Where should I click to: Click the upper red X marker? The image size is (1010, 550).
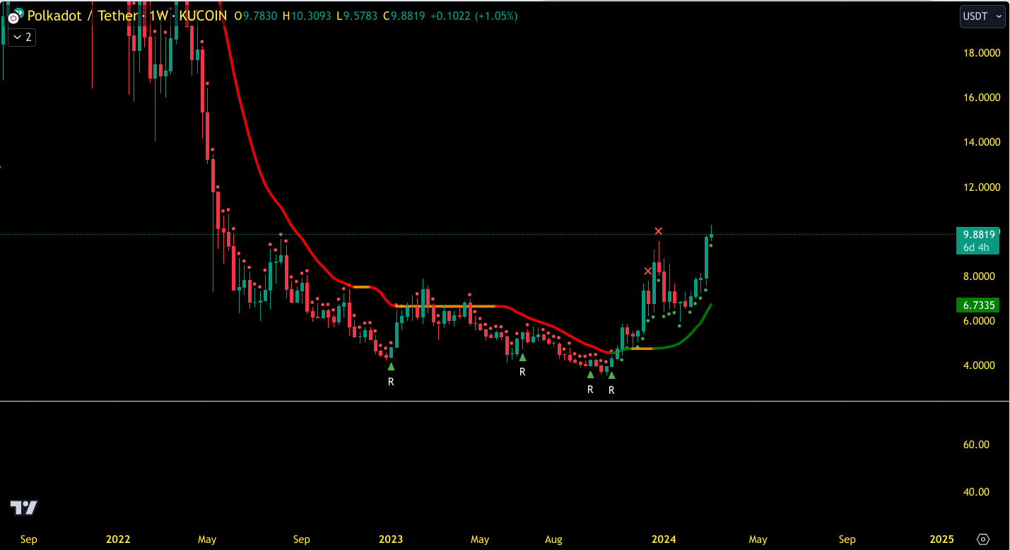pos(659,231)
